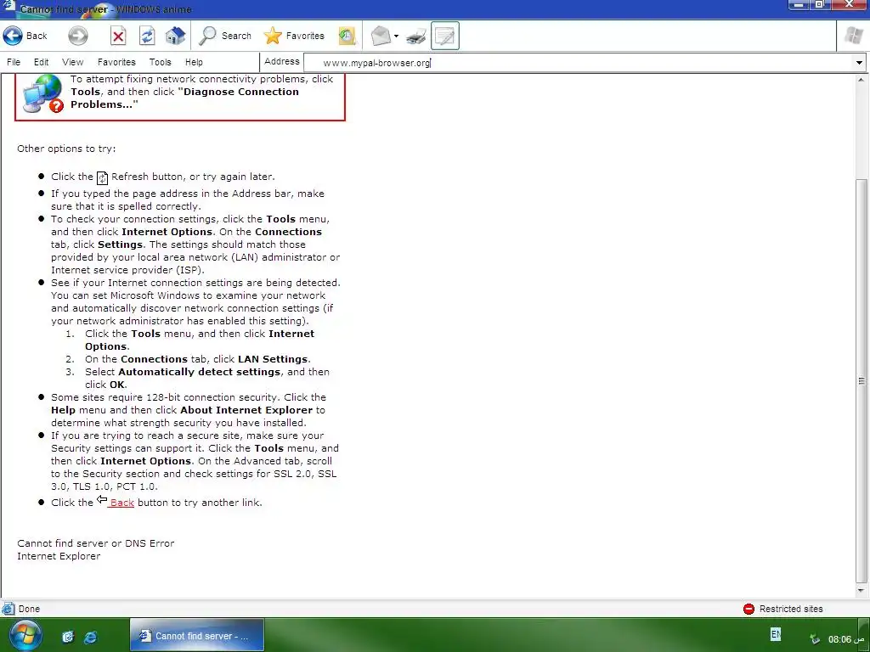Click the network globe question-mark icon
The height and width of the screenshot is (652, 870).
(x=42, y=94)
